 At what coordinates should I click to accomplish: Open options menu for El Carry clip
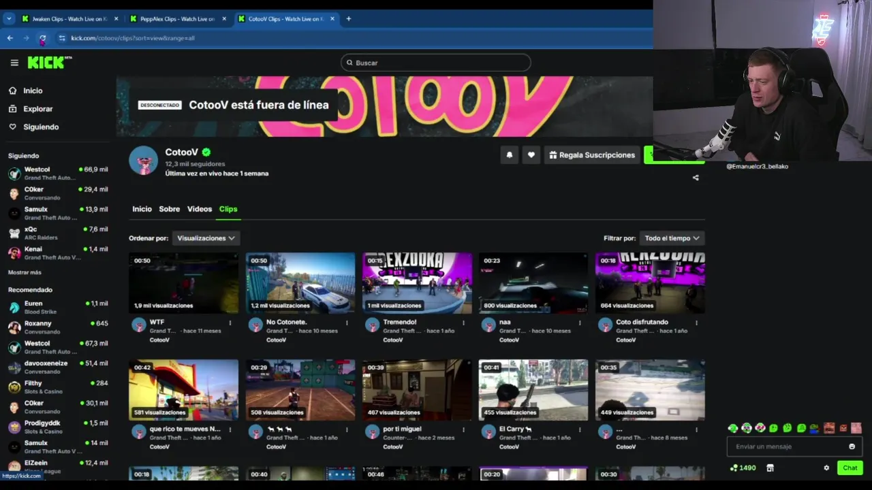pos(580,429)
